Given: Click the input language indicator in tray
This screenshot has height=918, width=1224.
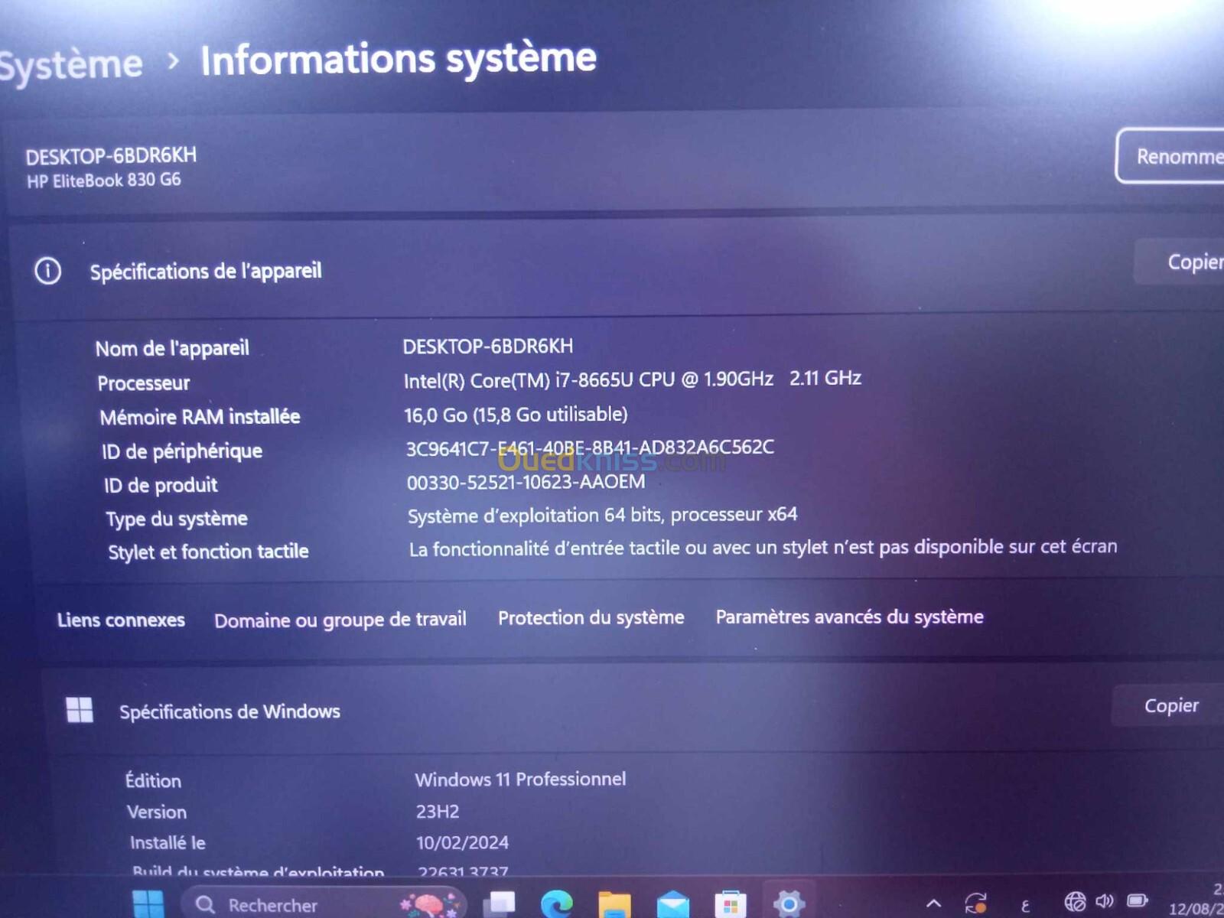Looking at the screenshot, I should click(1025, 906).
